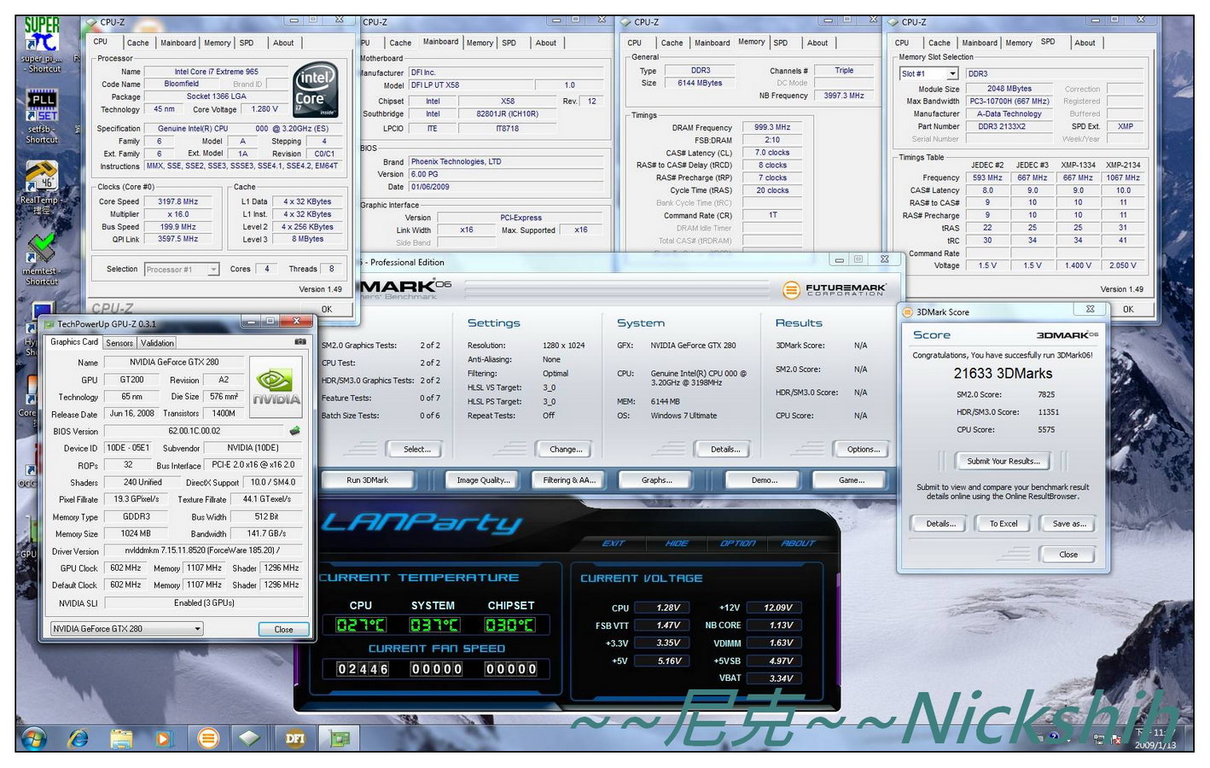1210x768 pixels.
Task: Open Validation tab in GPU-Z
Action: click(x=157, y=343)
